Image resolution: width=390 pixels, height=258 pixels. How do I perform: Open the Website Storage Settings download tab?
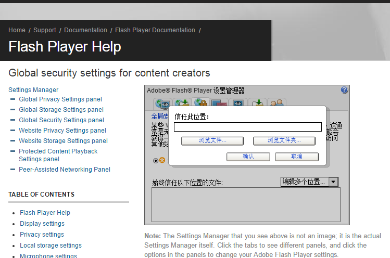pos(257,103)
